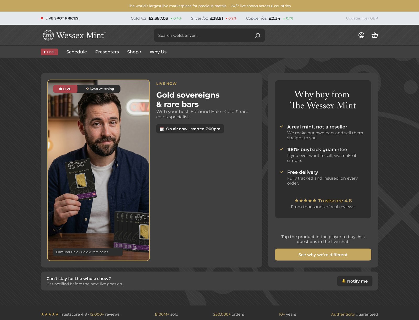Click the Notify me button
419x320 pixels.
point(355,281)
